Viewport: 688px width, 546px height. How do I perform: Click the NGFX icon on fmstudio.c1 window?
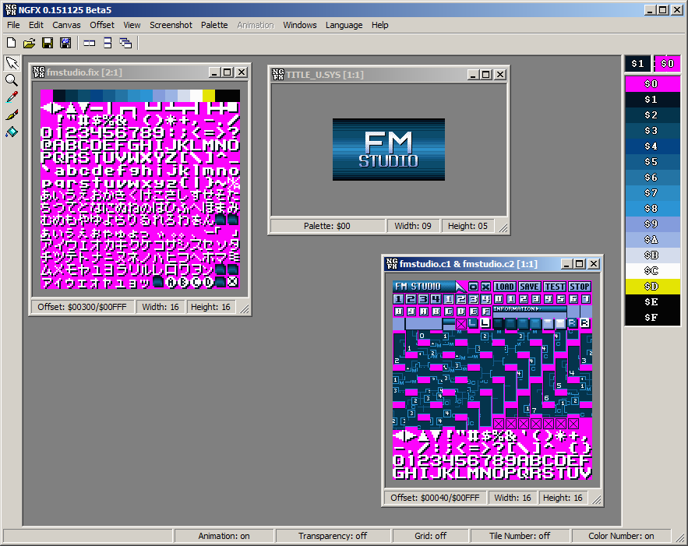pos(392,263)
